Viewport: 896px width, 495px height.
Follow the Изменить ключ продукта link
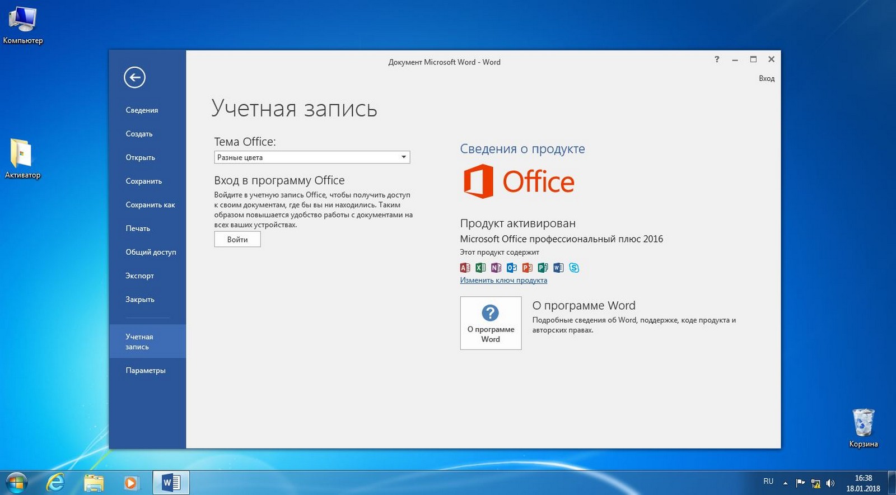pos(503,281)
